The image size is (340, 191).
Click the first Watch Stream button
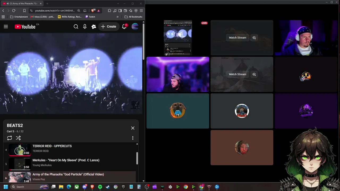click(237, 38)
